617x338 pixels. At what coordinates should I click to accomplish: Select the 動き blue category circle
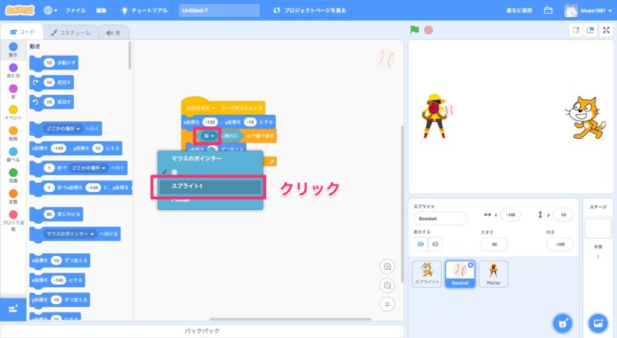[13, 47]
